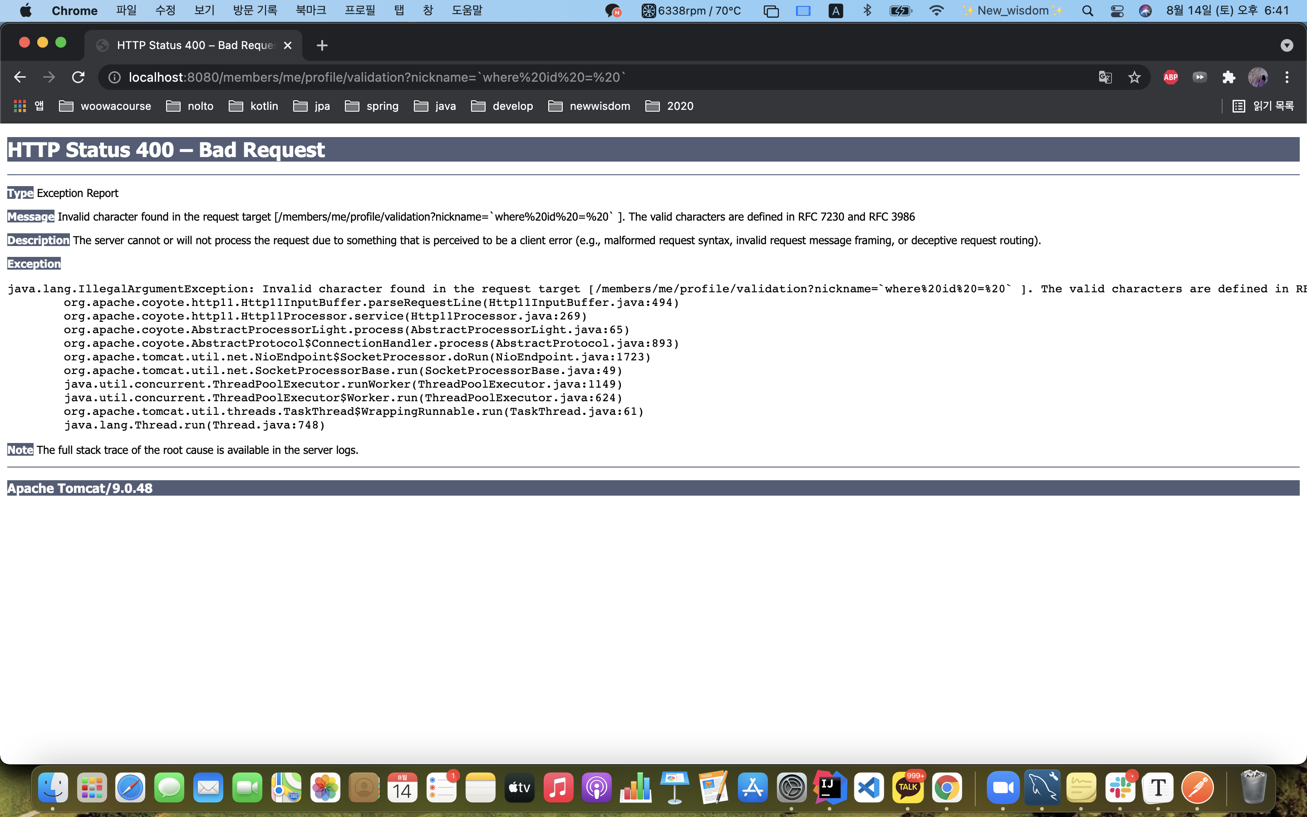This screenshot has width=1307, height=817.
Task: Open the 보기 menu in the menu bar
Action: [204, 10]
